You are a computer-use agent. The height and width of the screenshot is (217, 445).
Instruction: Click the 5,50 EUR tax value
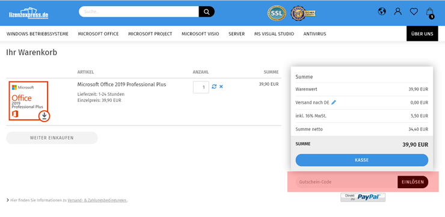pos(420,116)
